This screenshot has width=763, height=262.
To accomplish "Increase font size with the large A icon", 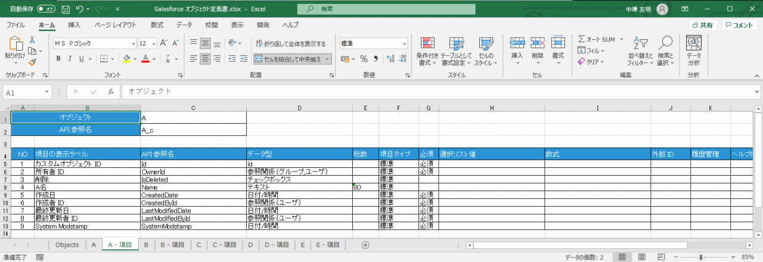I will [x=164, y=43].
